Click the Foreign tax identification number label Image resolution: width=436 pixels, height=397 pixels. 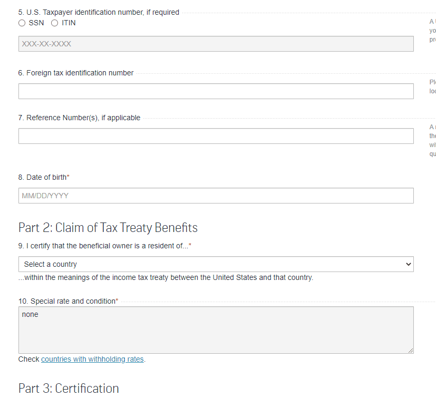tap(76, 73)
